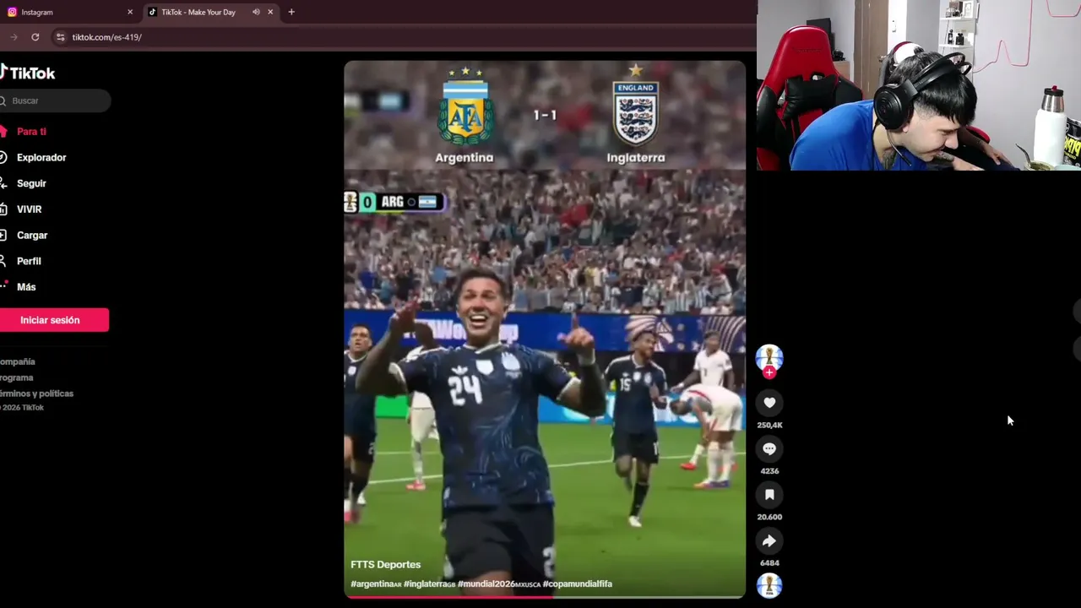Click the 6484 shares count
This screenshot has width=1081, height=608.
pos(769,562)
